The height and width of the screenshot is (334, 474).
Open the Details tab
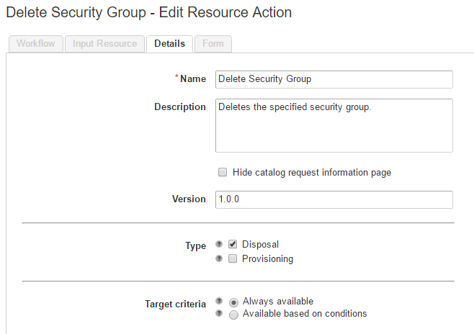pos(169,44)
